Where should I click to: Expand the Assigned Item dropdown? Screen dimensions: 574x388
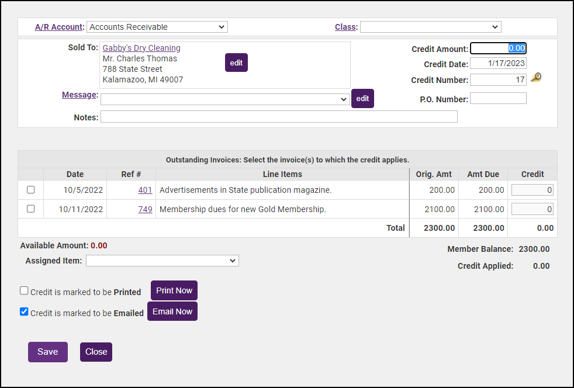pos(162,261)
